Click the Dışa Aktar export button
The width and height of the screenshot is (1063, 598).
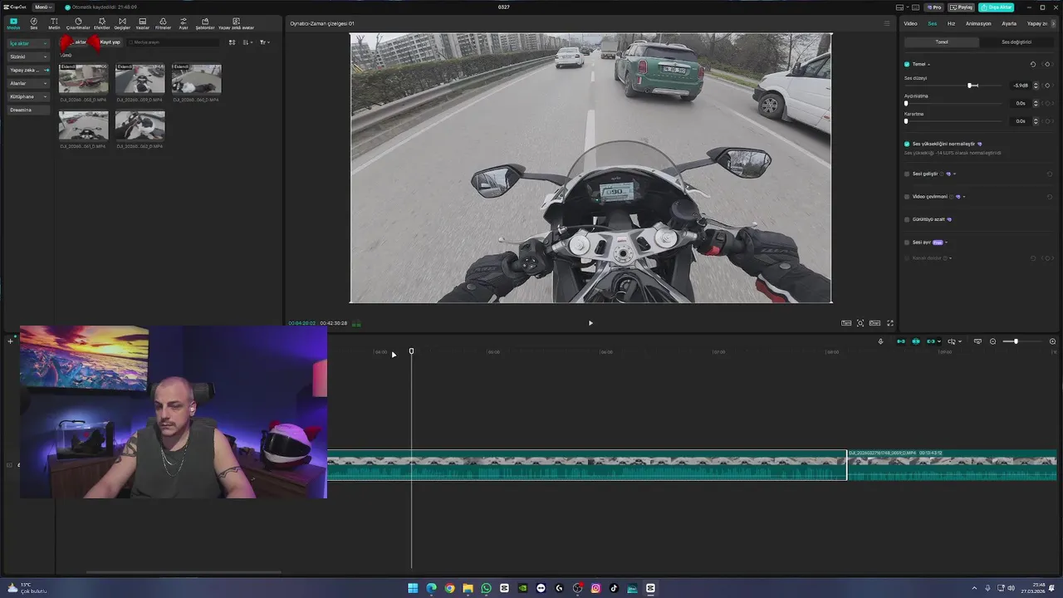click(x=996, y=7)
